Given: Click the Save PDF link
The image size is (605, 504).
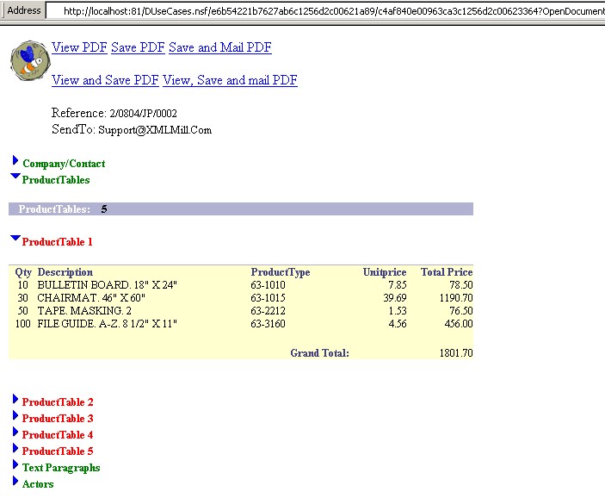Looking at the screenshot, I should (x=139, y=47).
